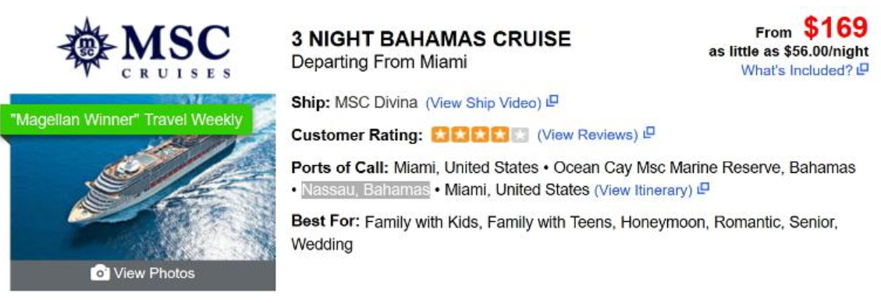Open the View Ship Video link
The image size is (881, 303).
pos(484,104)
